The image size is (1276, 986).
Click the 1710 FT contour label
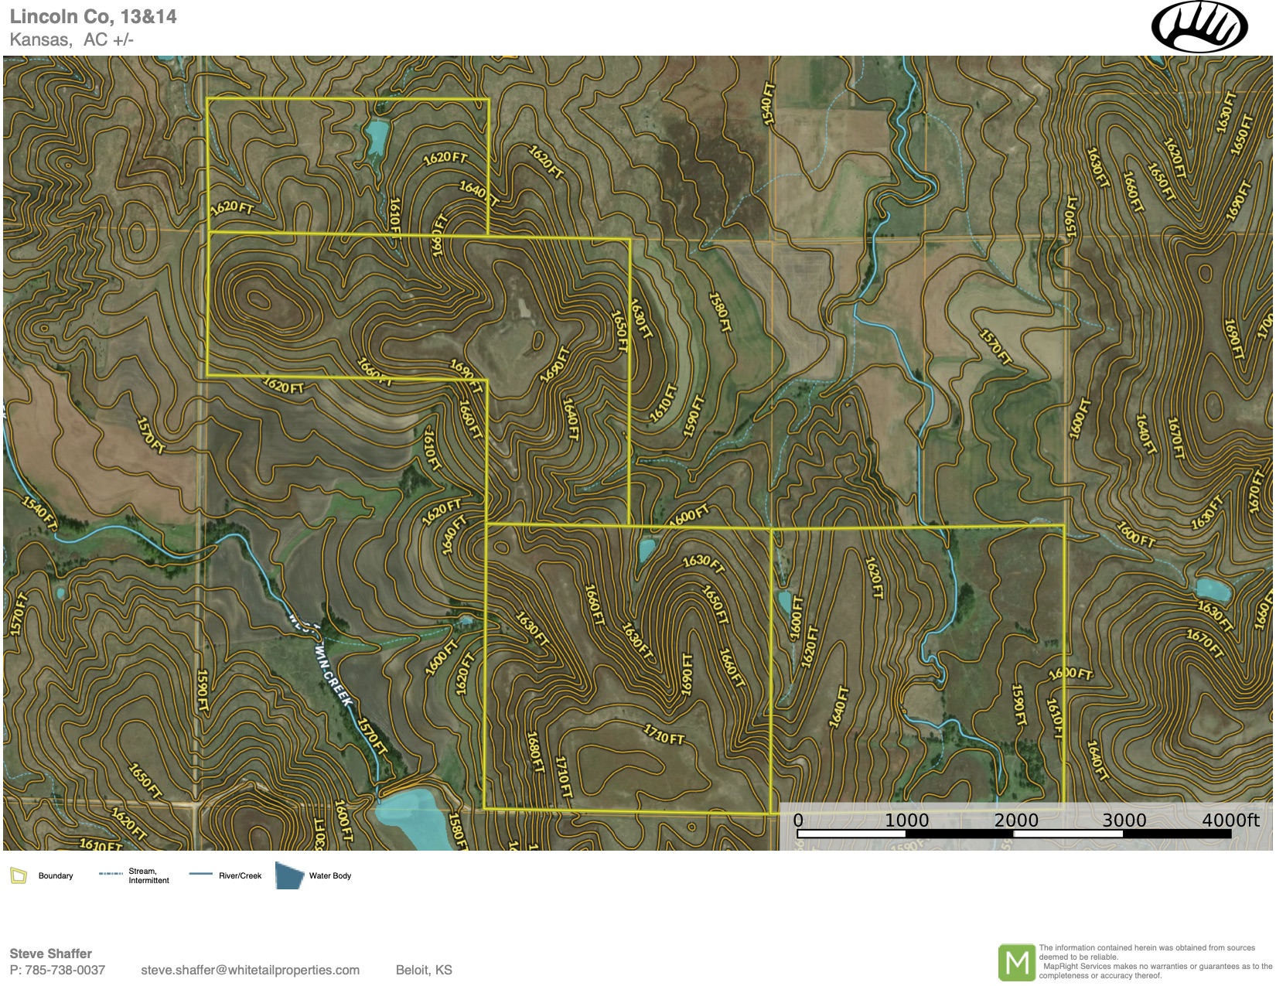coord(664,734)
